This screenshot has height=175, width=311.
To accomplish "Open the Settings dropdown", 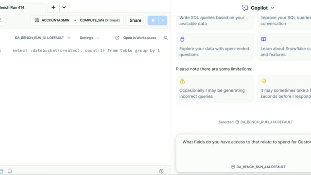I will click(x=89, y=38).
